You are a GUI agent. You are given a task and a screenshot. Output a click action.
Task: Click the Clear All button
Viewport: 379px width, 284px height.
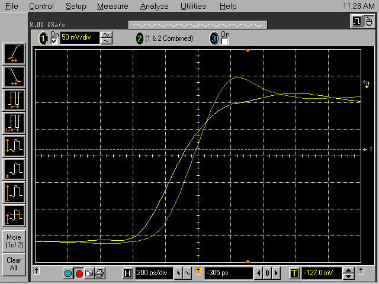point(14,264)
